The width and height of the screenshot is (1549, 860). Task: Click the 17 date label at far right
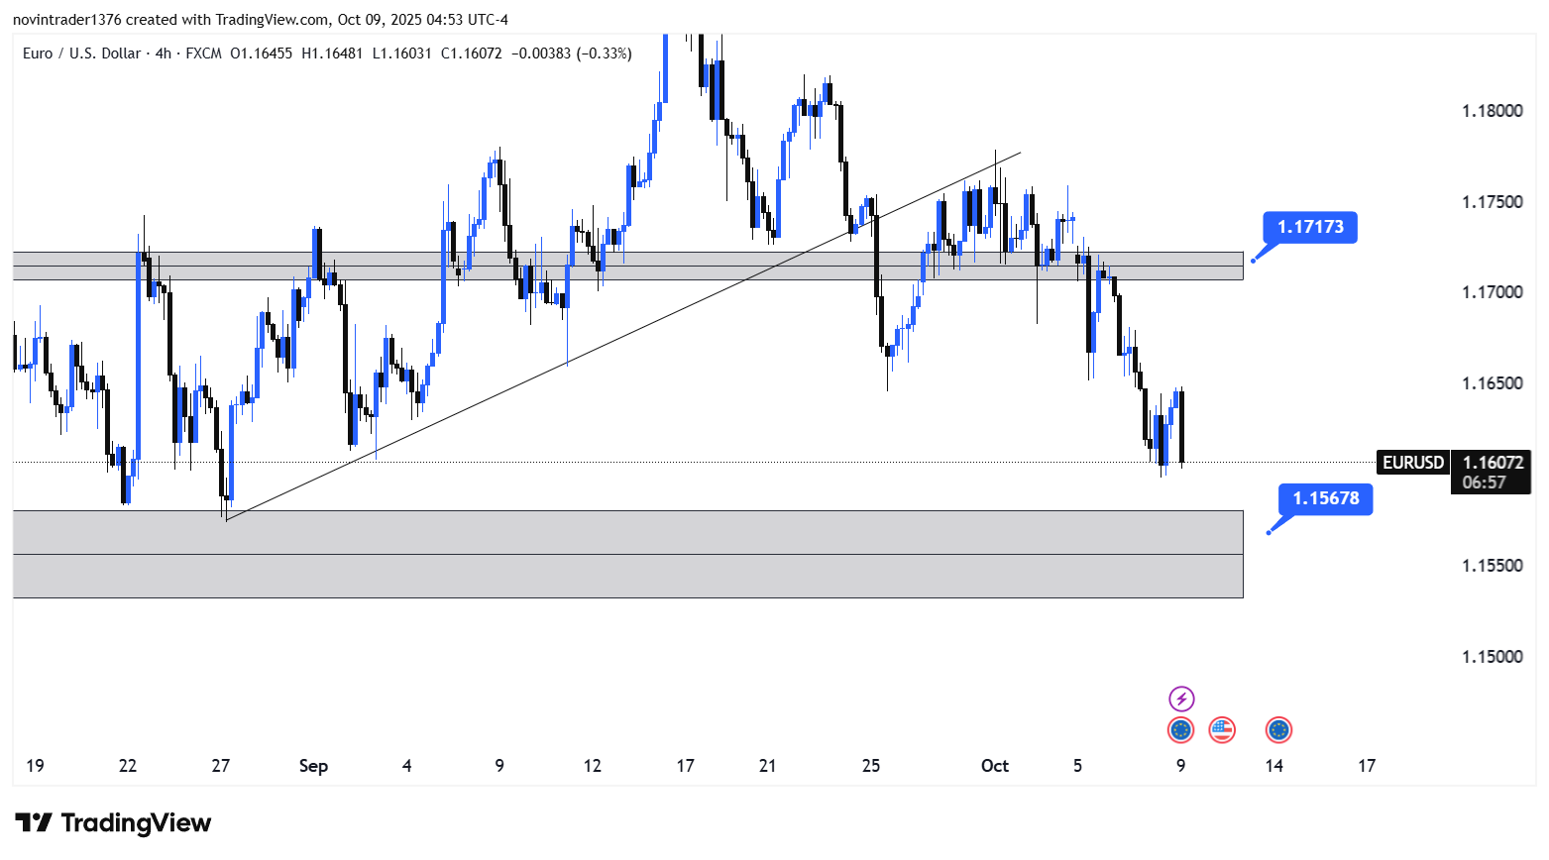pos(1367,766)
